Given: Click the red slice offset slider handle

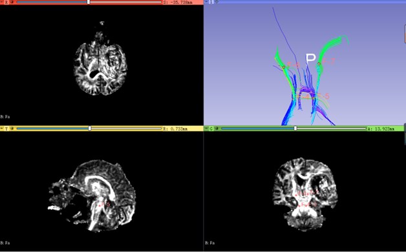Looking at the screenshot, I should (89, 2).
